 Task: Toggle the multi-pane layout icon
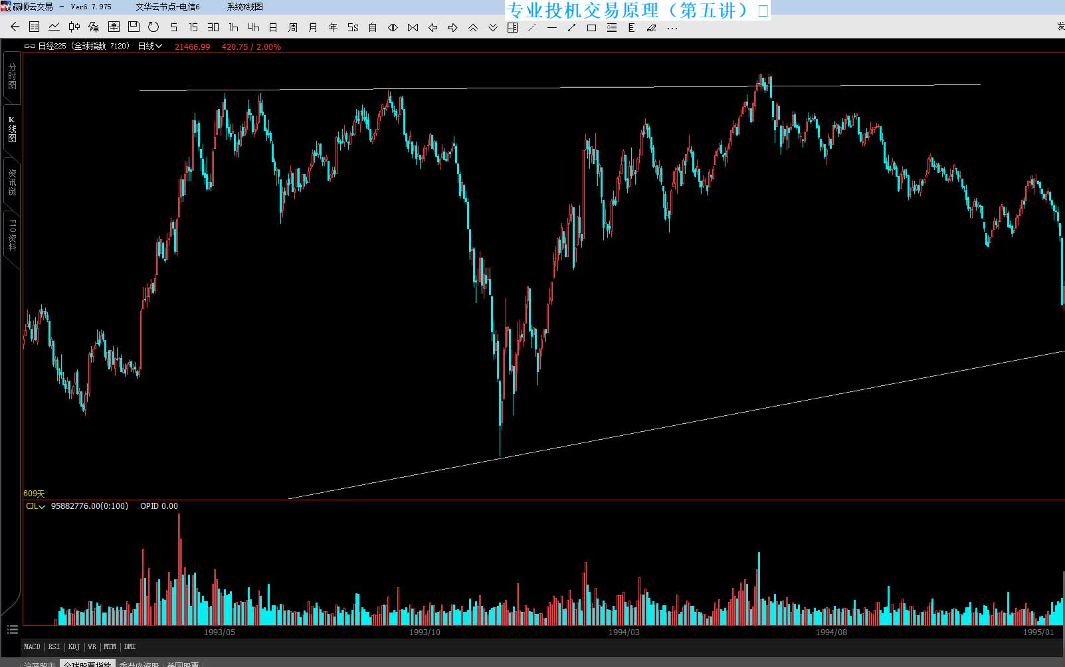click(x=512, y=27)
